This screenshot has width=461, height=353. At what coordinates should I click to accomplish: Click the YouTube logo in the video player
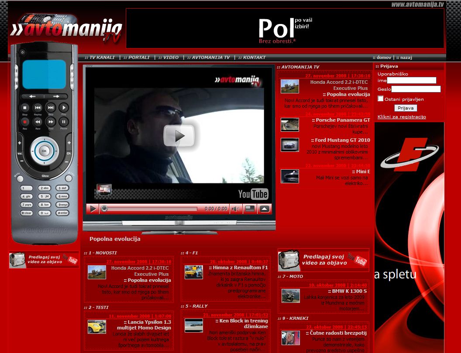point(253,194)
